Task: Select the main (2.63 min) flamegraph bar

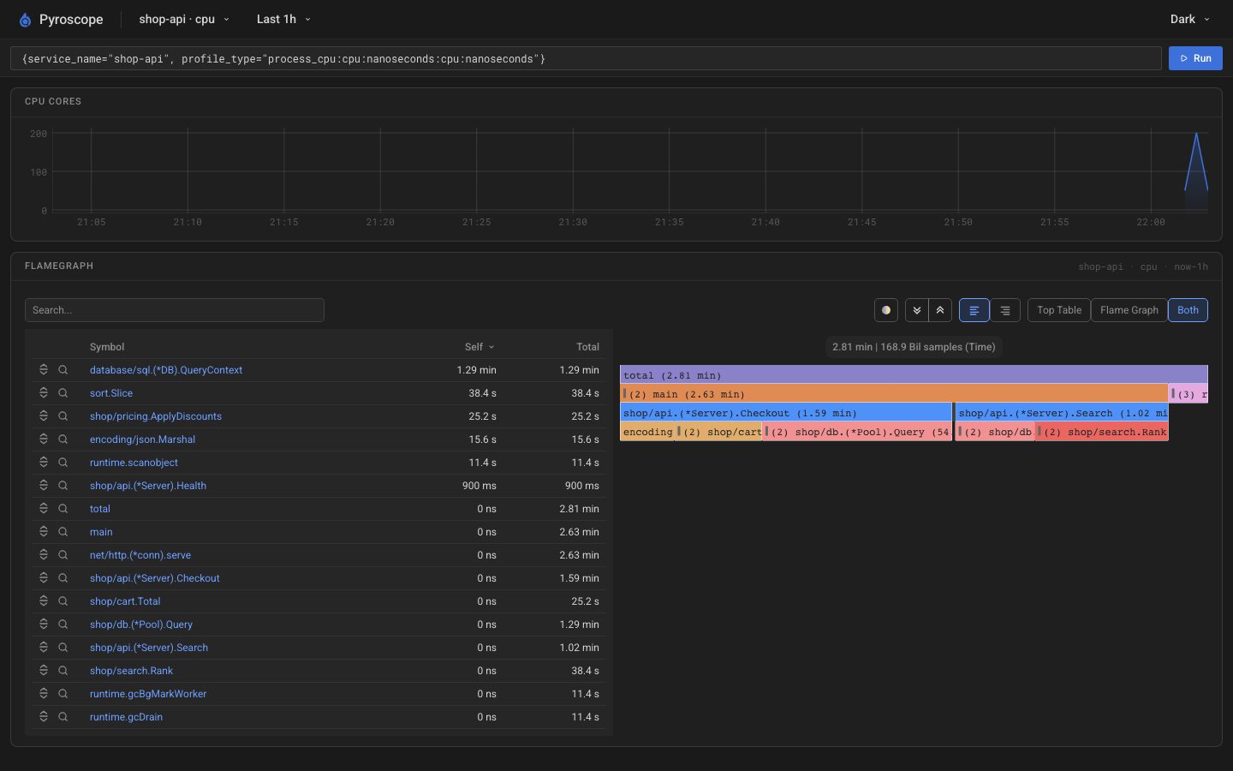Action: pos(894,394)
